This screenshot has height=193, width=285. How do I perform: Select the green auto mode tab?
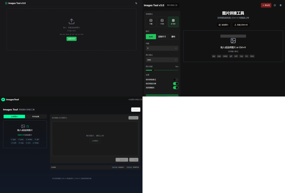[151, 36]
